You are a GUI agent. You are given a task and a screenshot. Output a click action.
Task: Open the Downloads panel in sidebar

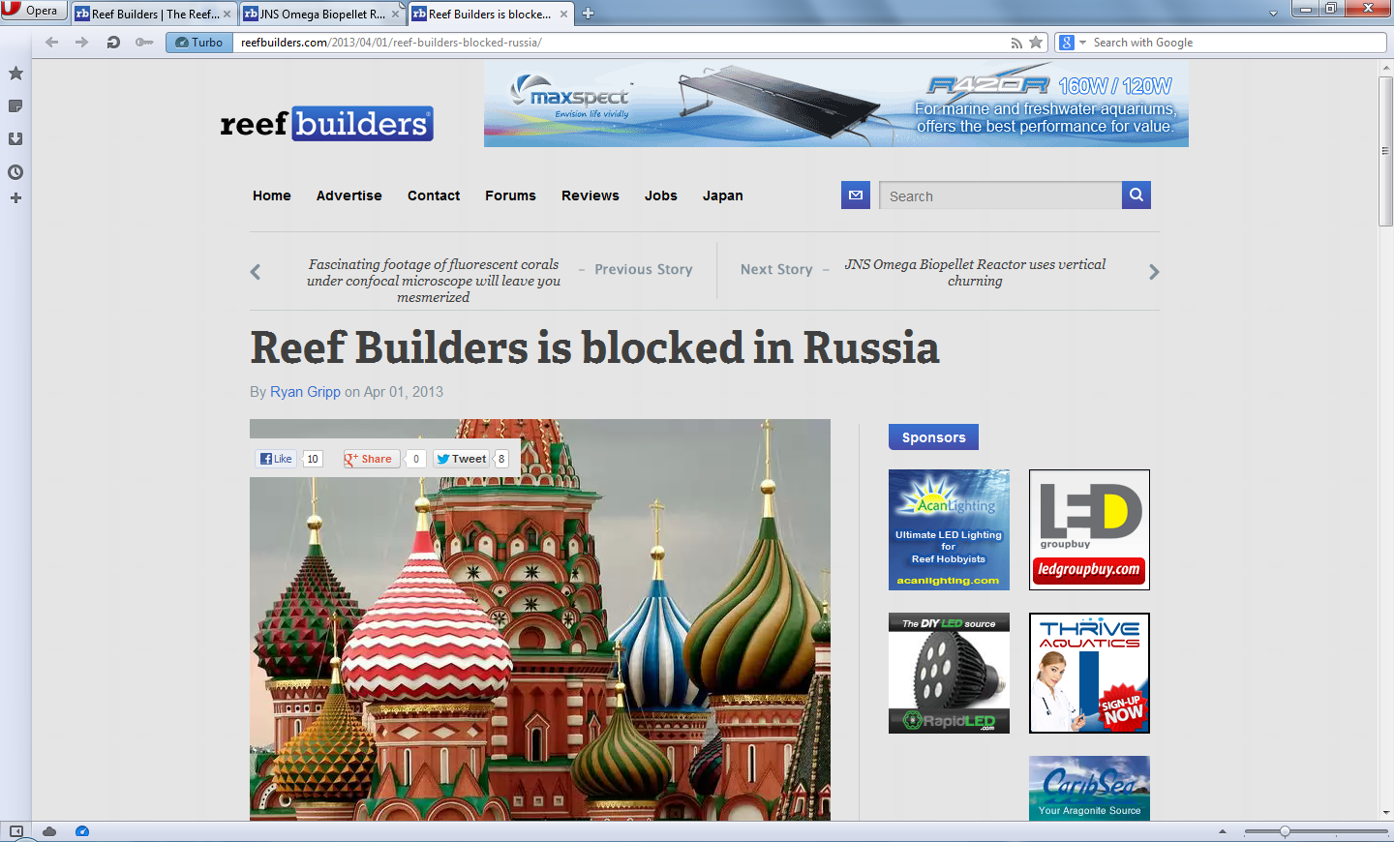(15, 138)
